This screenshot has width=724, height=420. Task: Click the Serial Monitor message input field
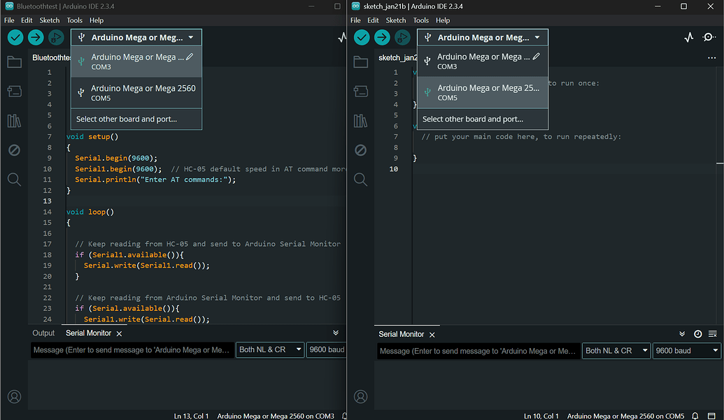tap(132, 350)
